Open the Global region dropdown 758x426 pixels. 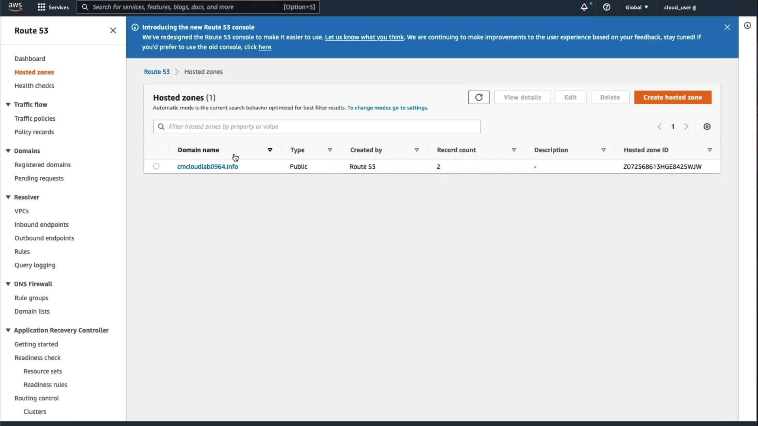636,7
